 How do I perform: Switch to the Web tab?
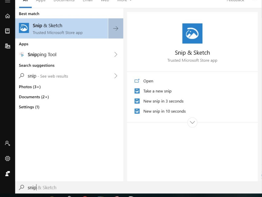tap(105, 1)
